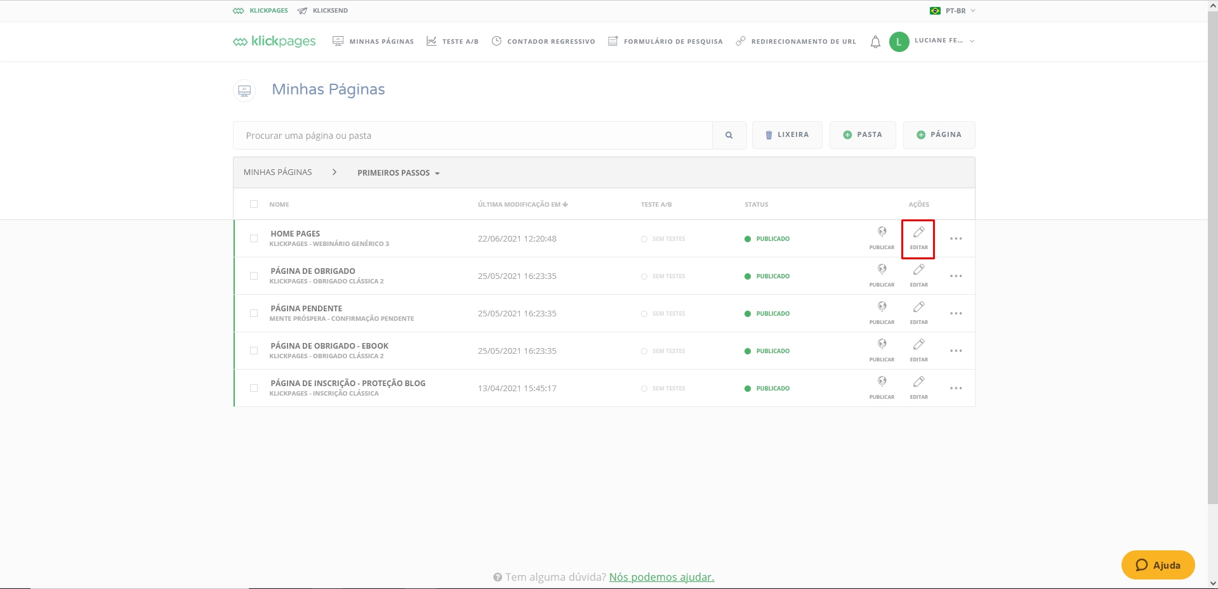Focus the Procurar uma página ou pasta field
This screenshot has height=589, width=1218.
473,135
